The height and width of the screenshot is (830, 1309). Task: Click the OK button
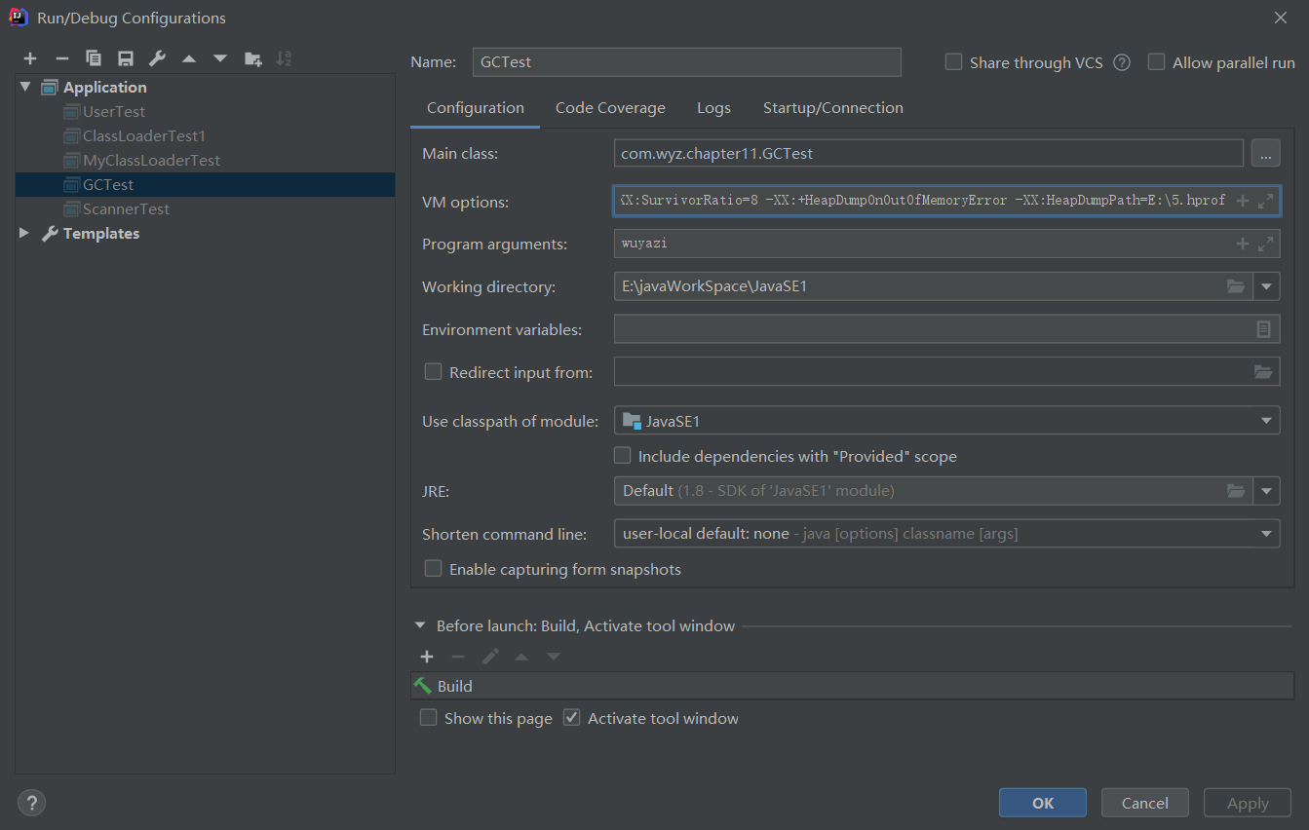[x=1042, y=803]
